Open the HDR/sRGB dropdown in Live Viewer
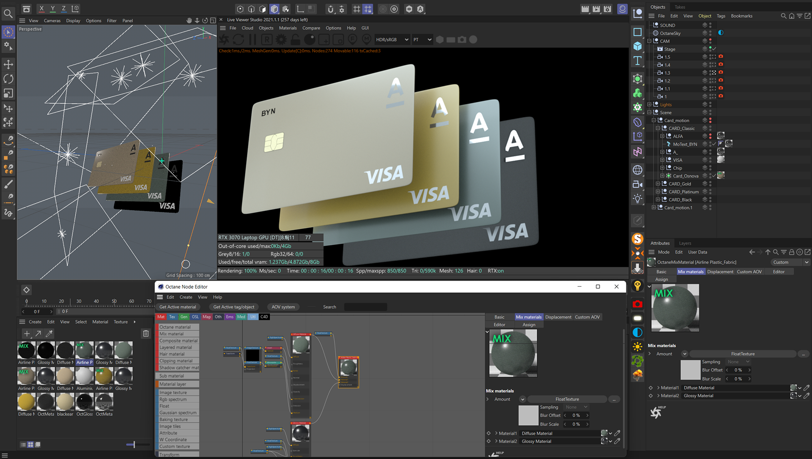812x459 pixels. pos(392,40)
